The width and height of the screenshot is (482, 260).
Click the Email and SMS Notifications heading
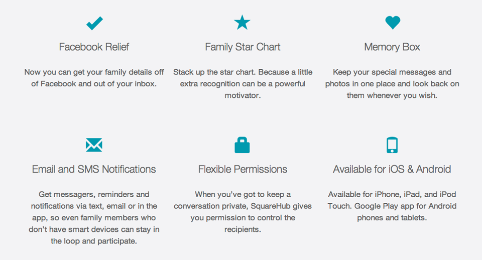94,170
